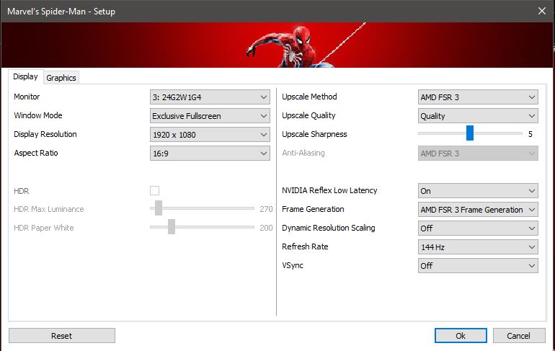Screen dimensions: 555x351
Task: Click the HDR Max Luminance slider
Action: 202,208
